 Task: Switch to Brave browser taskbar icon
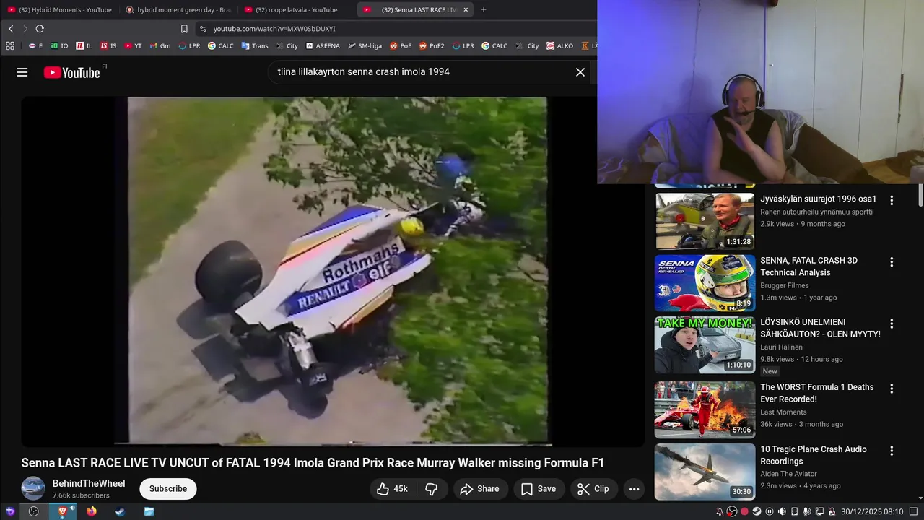click(62, 511)
